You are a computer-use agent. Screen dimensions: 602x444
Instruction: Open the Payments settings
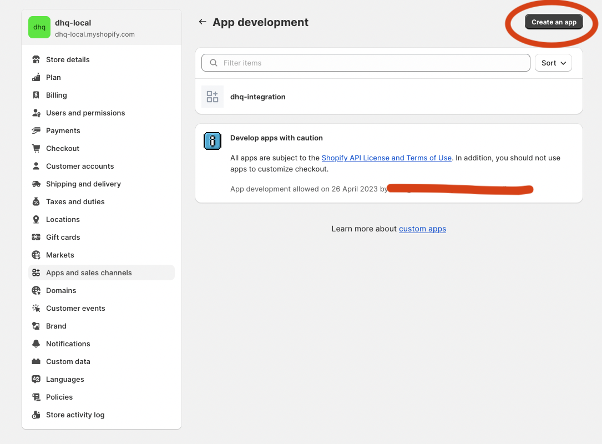tap(102, 130)
